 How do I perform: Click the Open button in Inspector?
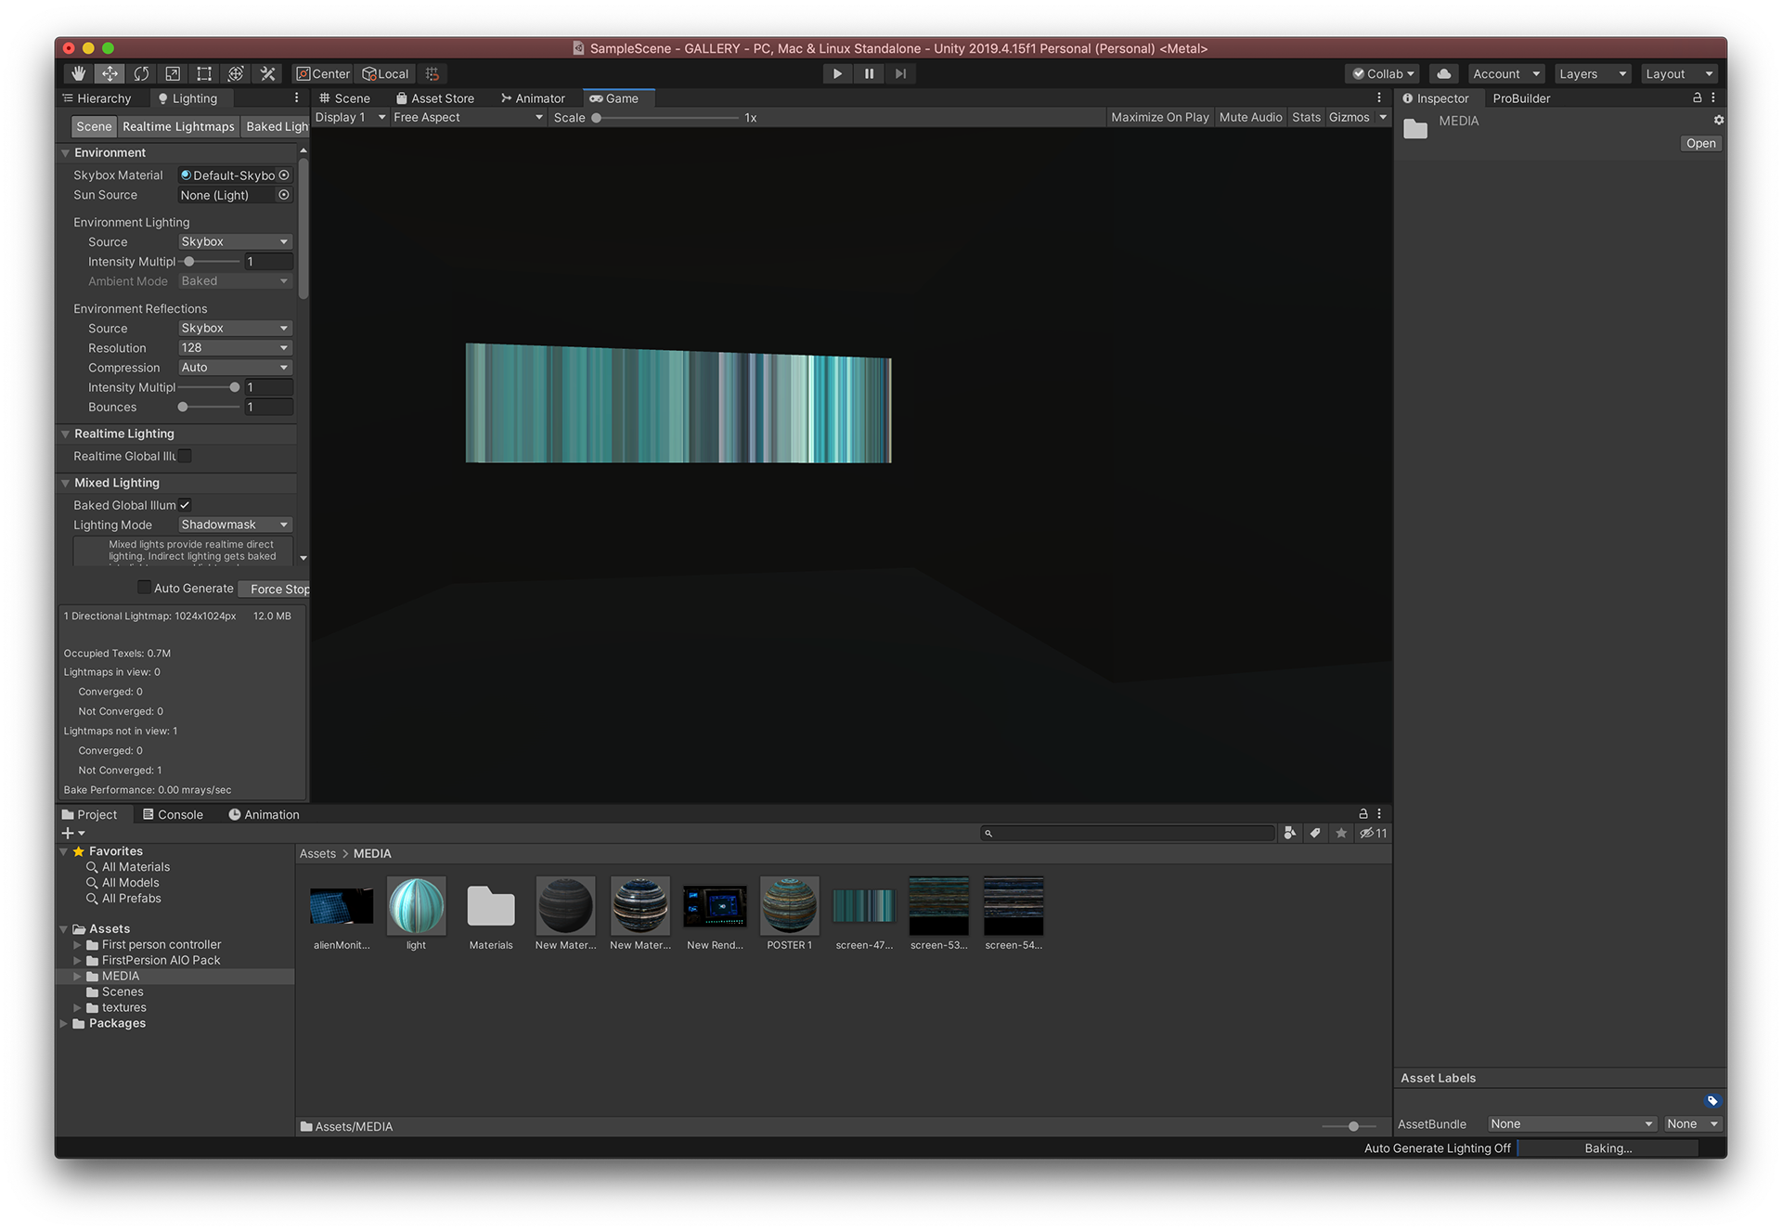[x=1700, y=143]
